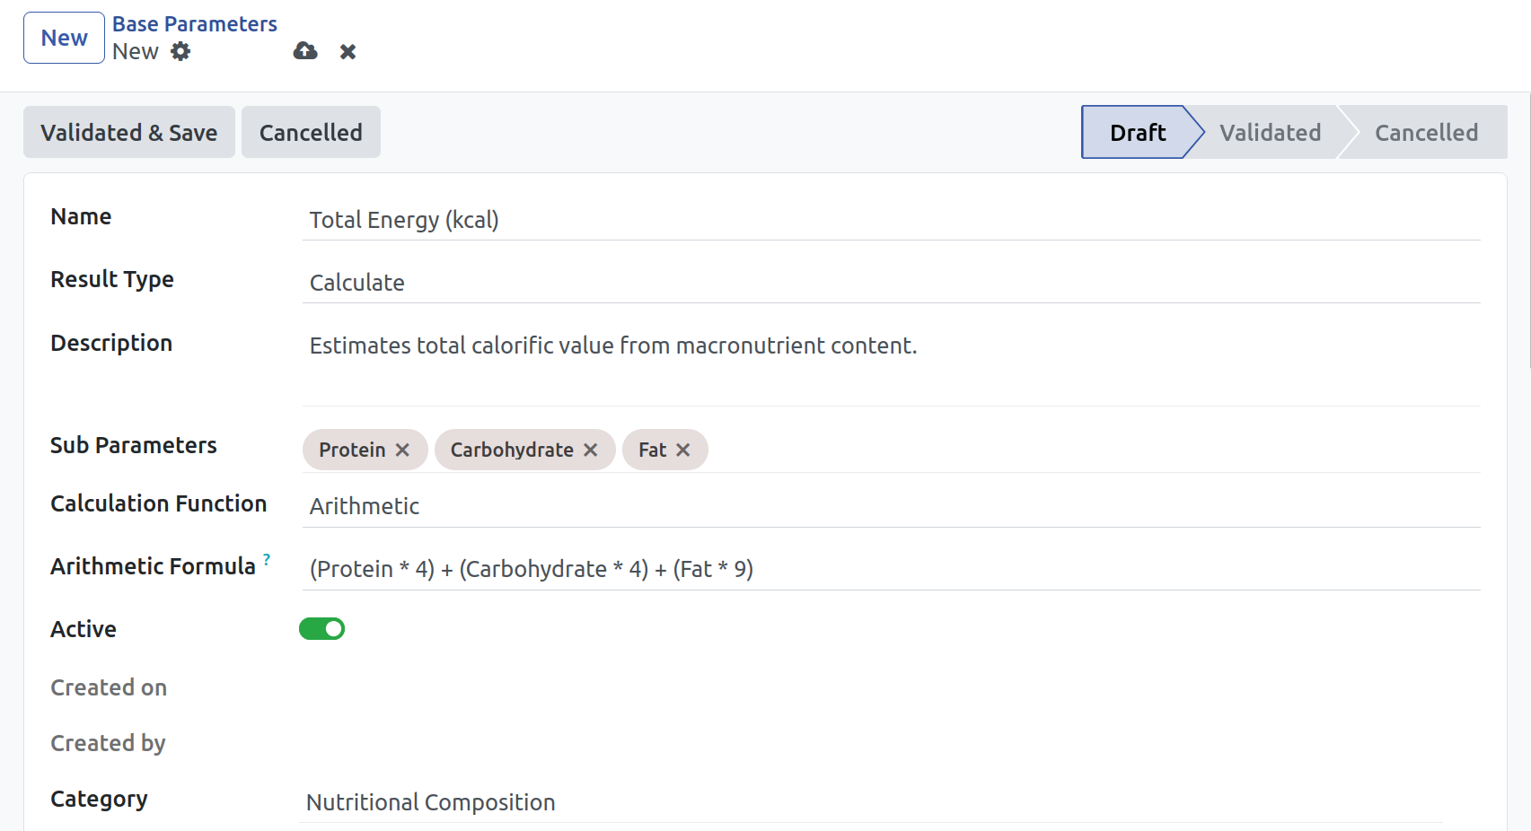Show Arithmetic Formula help tooltip
1531x831 pixels.
(x=267, y=558)
